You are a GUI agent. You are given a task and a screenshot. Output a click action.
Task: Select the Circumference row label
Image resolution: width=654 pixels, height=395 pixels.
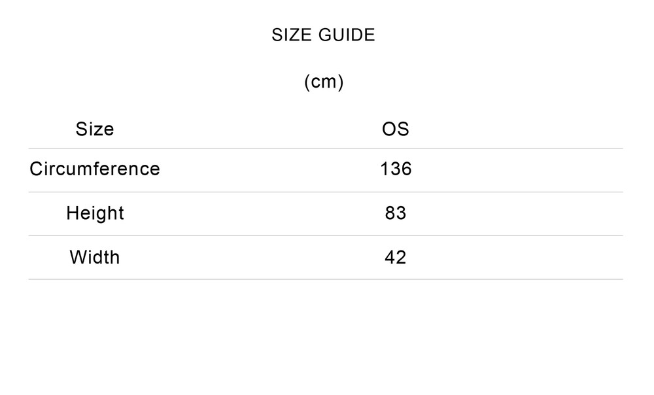click(x=95, y=169)
